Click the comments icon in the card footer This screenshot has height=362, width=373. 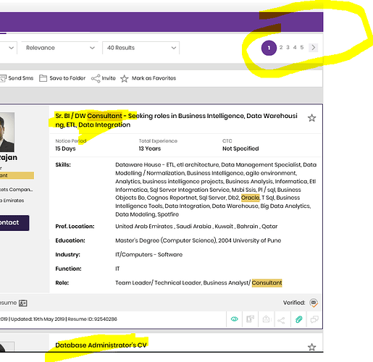[314, 319]
